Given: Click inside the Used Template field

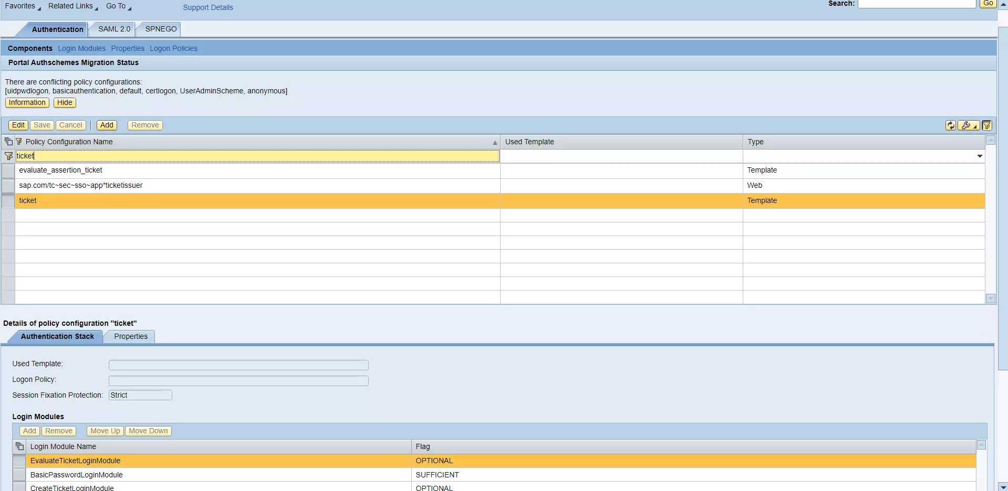Looking at the screenshot, I should point(237,365).
